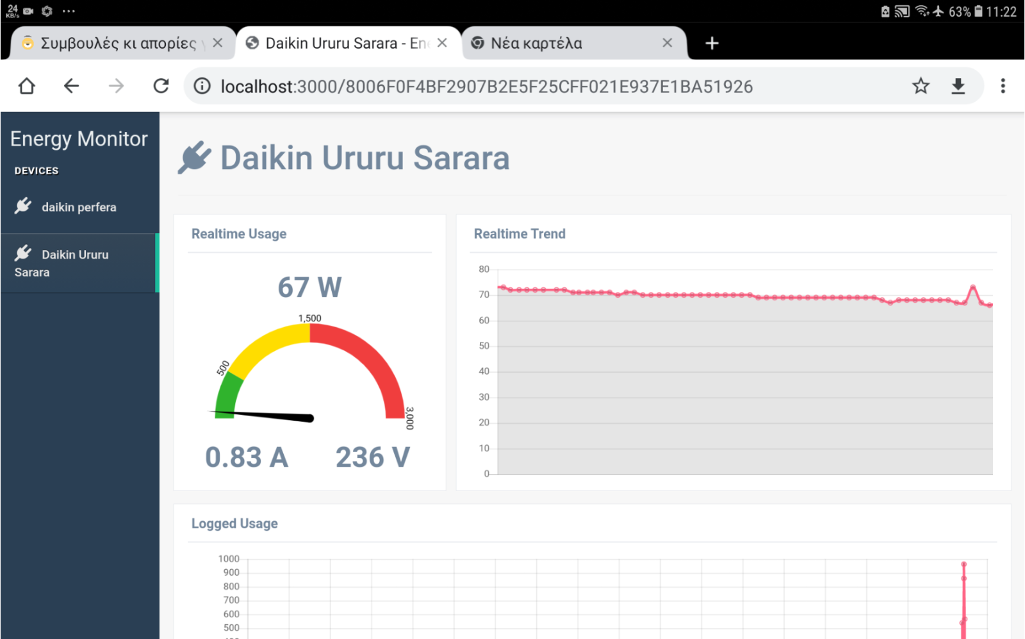Click the Wi-Fi status icon
1025x639 pixels.
pos(922,11)
